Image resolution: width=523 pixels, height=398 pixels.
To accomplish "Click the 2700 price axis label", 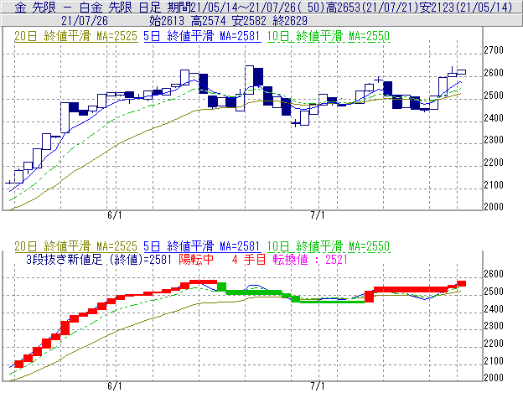I will pyautogui.click(x=494, y=50).
